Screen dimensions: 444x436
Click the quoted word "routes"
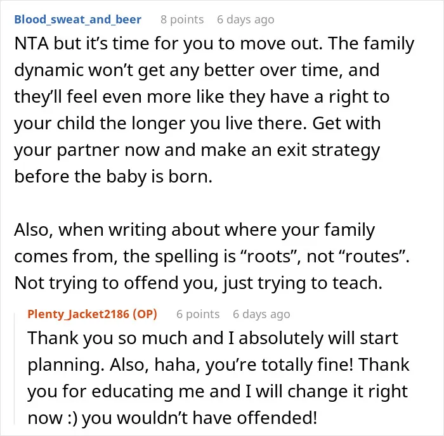pyautogui.click(x=372, y=256)
